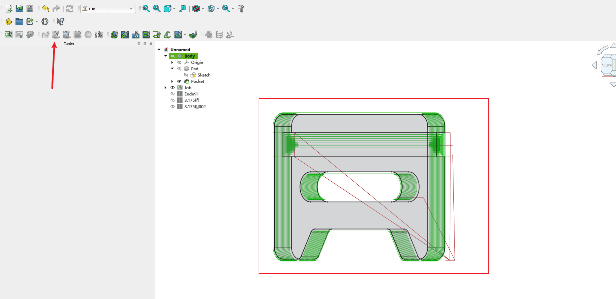Open the CAM Simulator tool
The image size is (616, 299).
(x=56, y=35)
